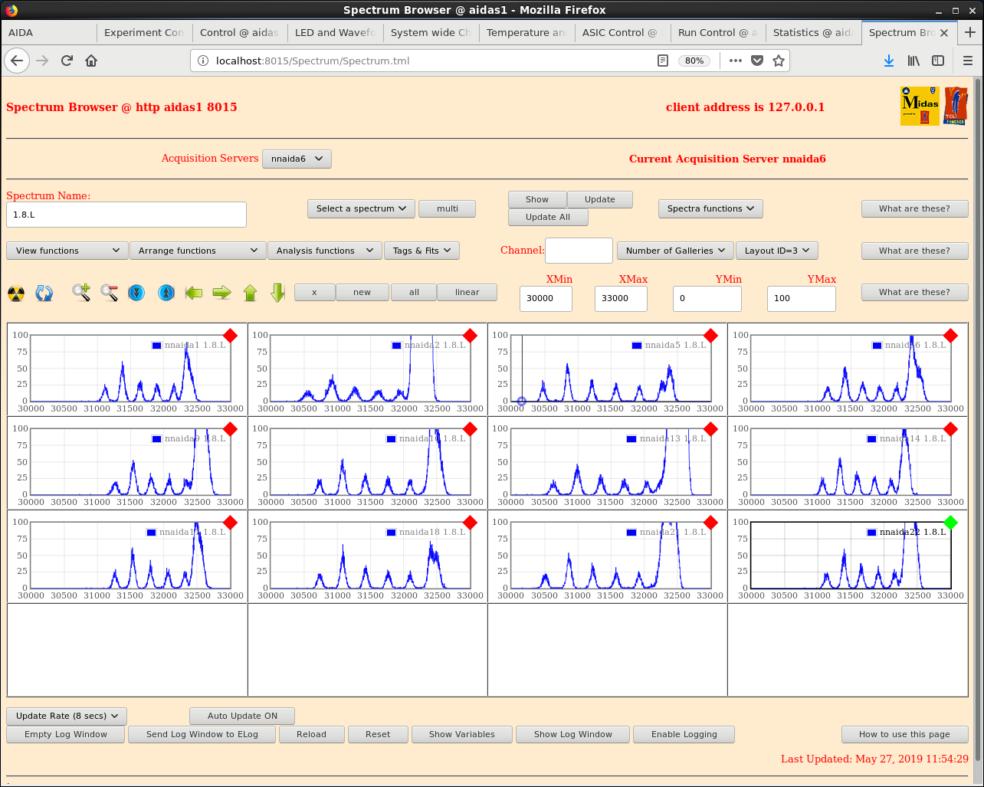Click the multi button
The width and height of the screenshot is (984, 787).
click(448, 208)
